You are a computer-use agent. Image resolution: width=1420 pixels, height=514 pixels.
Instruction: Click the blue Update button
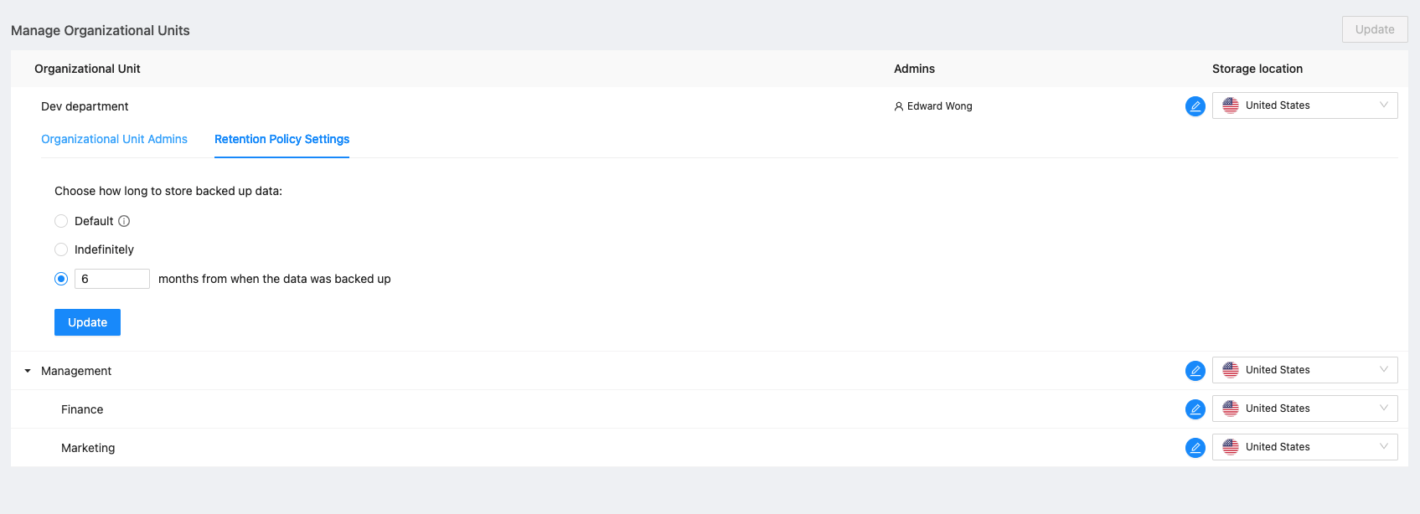(x=87, y=322)
